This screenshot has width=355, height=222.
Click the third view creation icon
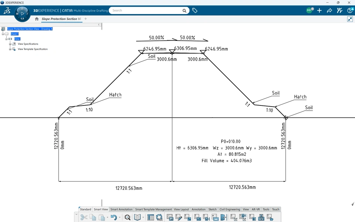(x=187, y=218)
